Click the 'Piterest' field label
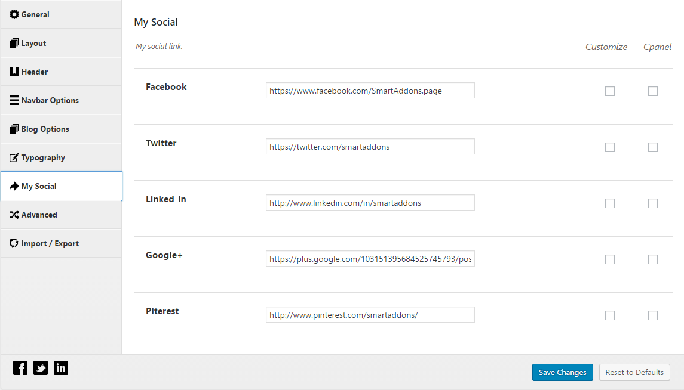 [162, 311]
